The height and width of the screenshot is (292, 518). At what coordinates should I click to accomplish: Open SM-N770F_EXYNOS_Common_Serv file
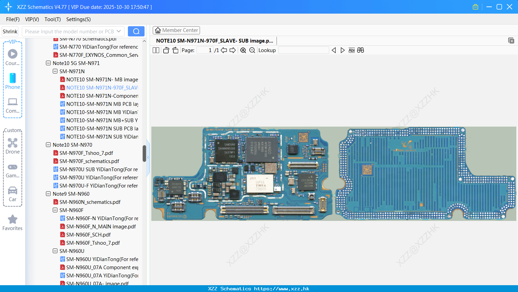96,55
